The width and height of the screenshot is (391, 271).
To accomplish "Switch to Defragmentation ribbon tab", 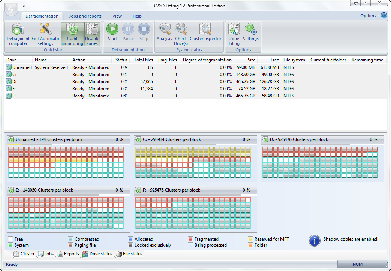I will click(x=42, y=16).
